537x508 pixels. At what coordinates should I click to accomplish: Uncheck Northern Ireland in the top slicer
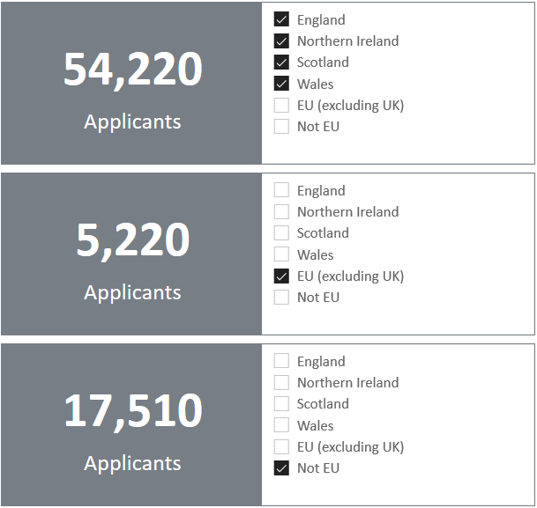(281, 40)
